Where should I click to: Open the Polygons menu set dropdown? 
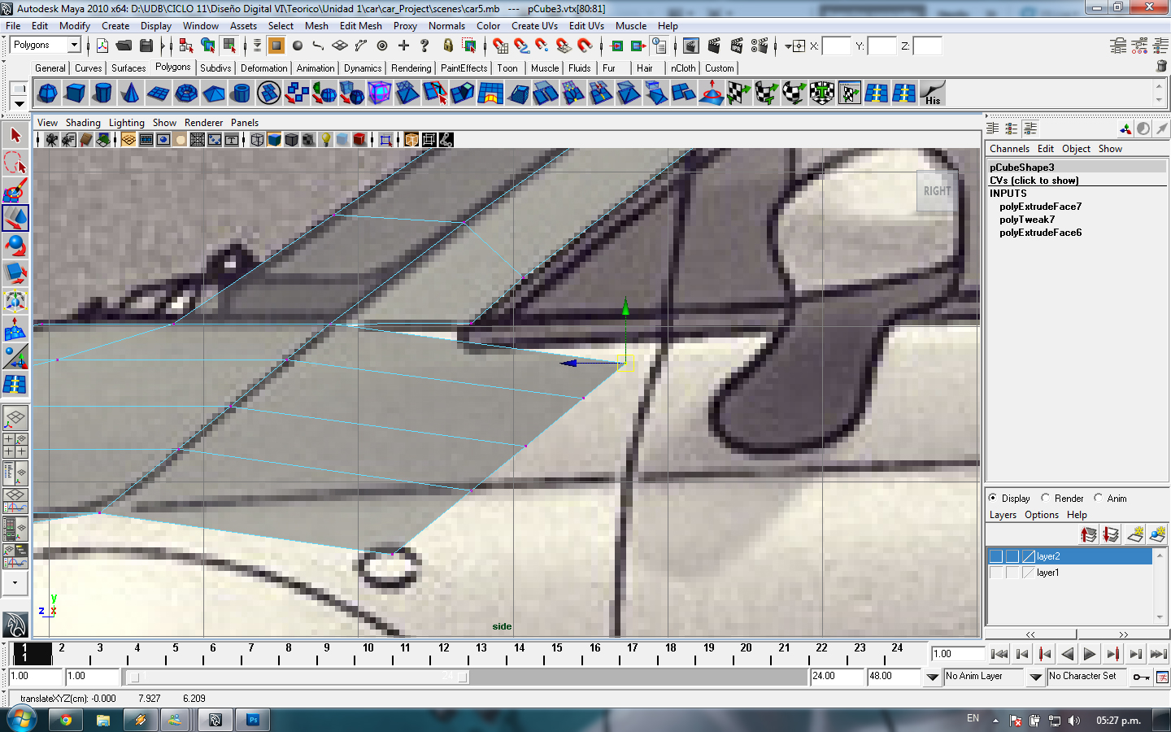click(x=74, y=46)
